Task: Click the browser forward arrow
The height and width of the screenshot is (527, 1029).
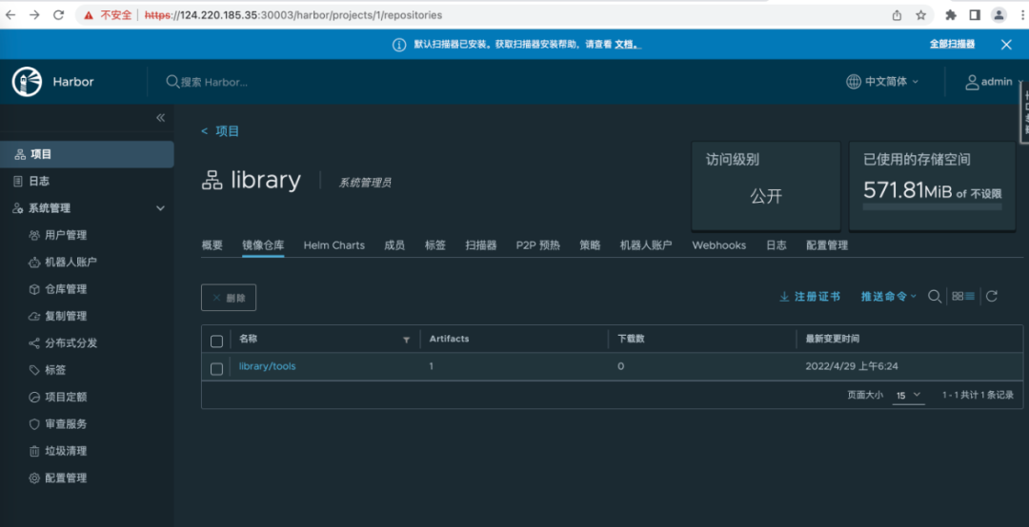Action: click(34, 15)
